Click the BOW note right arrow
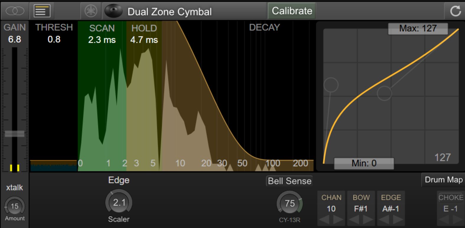The height and width of the screenshot is (228, 465). click(x=368, y=219)
